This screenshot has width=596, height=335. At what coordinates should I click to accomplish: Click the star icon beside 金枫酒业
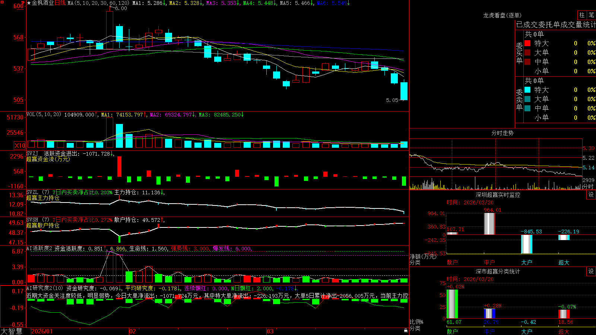click(x=29, y=3)
